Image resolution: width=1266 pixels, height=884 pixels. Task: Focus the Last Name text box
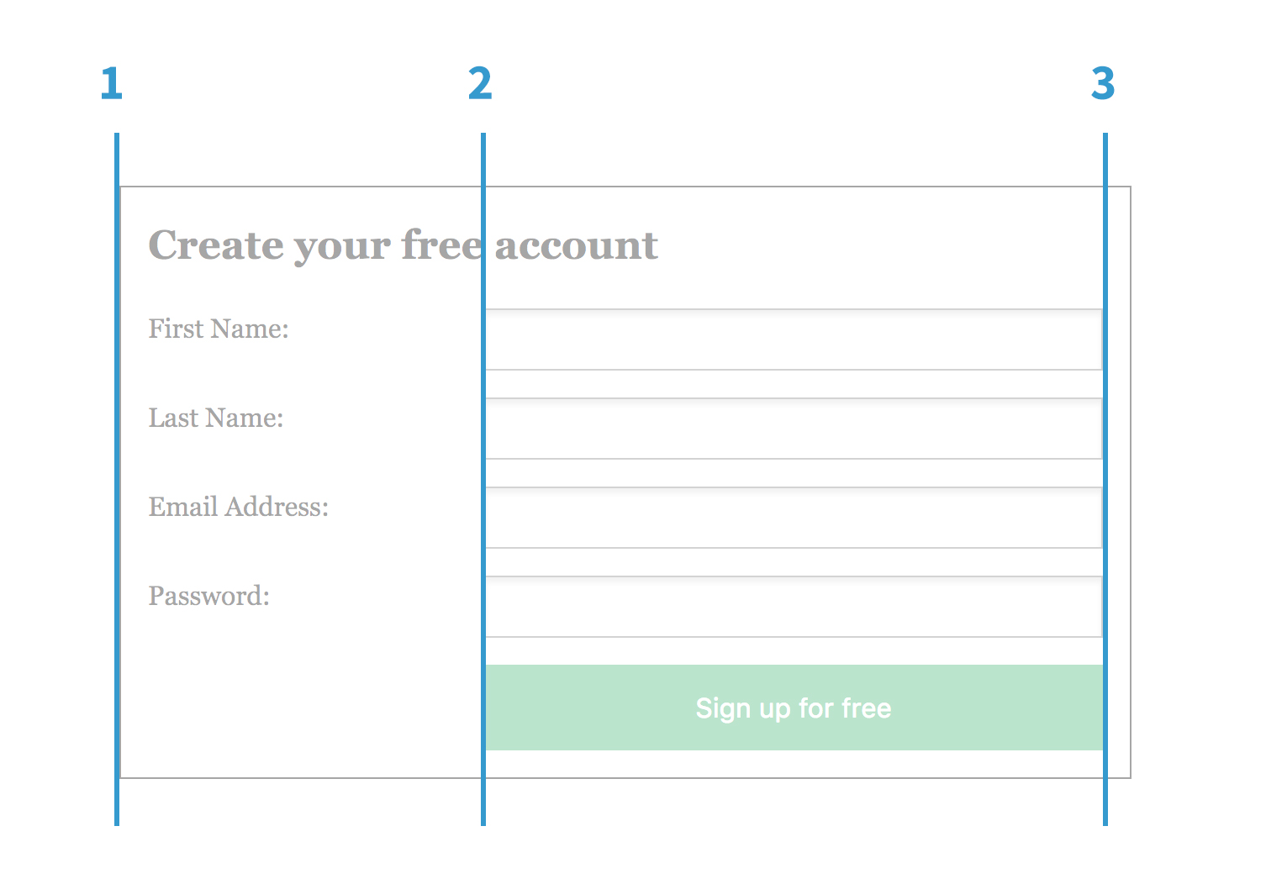(793, 429)
